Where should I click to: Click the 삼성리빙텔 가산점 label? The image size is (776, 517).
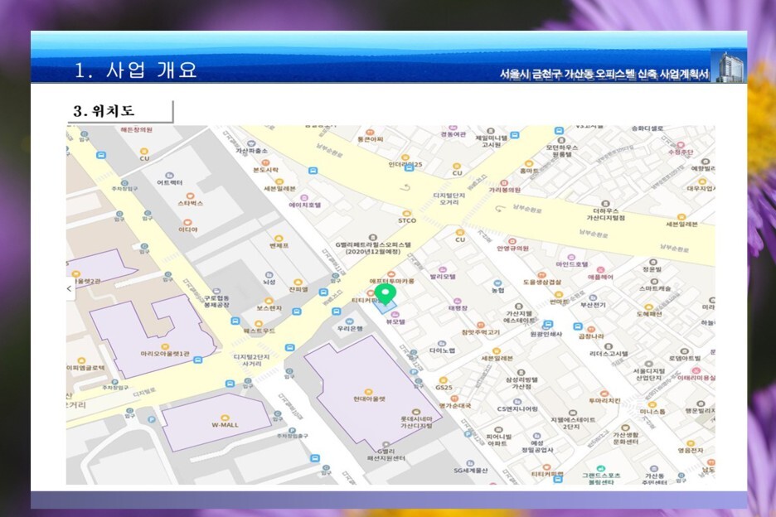[x=521, y=383]
